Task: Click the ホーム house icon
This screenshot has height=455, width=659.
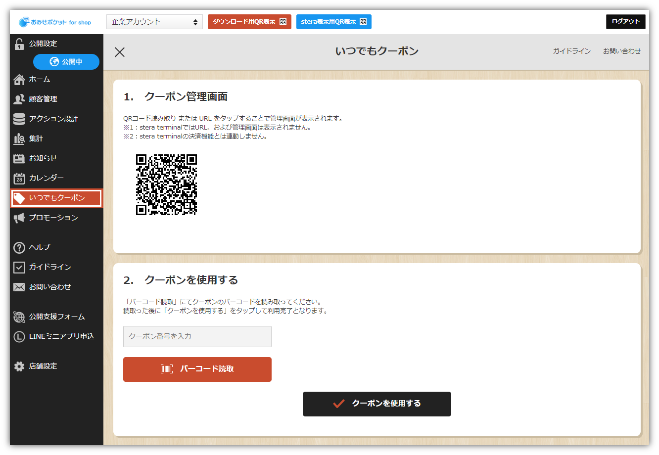Action: (x=19, y=80)
